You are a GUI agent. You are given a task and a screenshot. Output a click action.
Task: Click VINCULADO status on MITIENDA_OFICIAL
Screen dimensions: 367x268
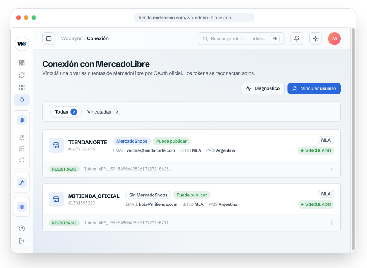[x=316, y=204]
